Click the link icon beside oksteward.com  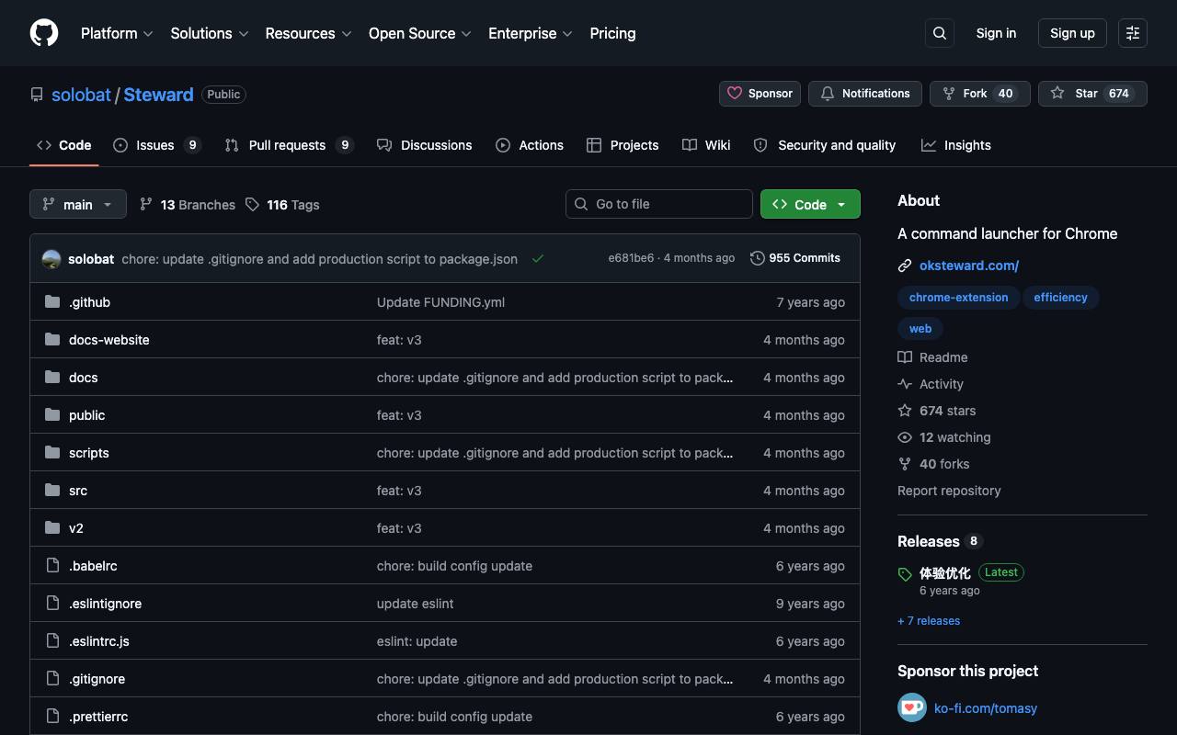tap(905, 266)
